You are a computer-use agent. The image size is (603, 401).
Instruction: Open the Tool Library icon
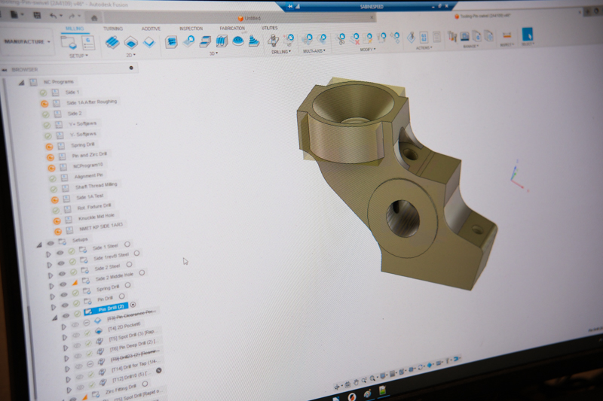tap(452, 36)
